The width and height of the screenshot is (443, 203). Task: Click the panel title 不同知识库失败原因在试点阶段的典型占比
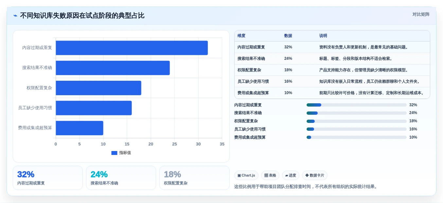pos(82,16)
